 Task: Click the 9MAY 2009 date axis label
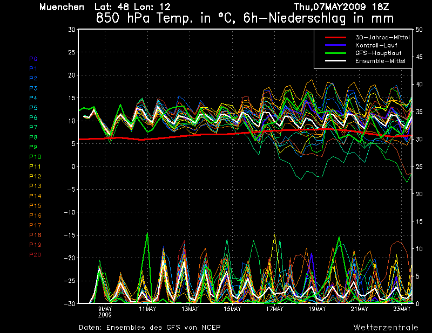pyautogui.click(x=105, y=312)
